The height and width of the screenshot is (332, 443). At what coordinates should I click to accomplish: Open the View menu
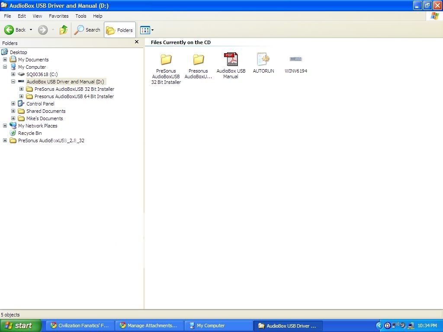(x=37, y=16)
